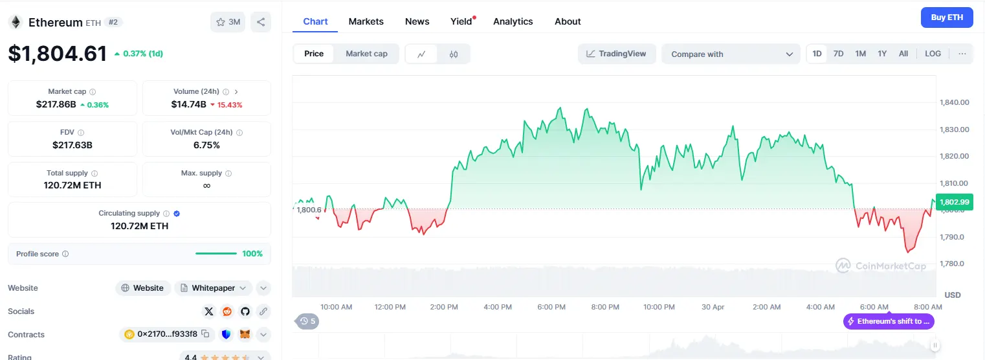Image resolution: width=985 pixels, height=360 pixels.
Task: Click the Profile score 100% progress bar
Action: pyautogui.click(x=216, y=254)
